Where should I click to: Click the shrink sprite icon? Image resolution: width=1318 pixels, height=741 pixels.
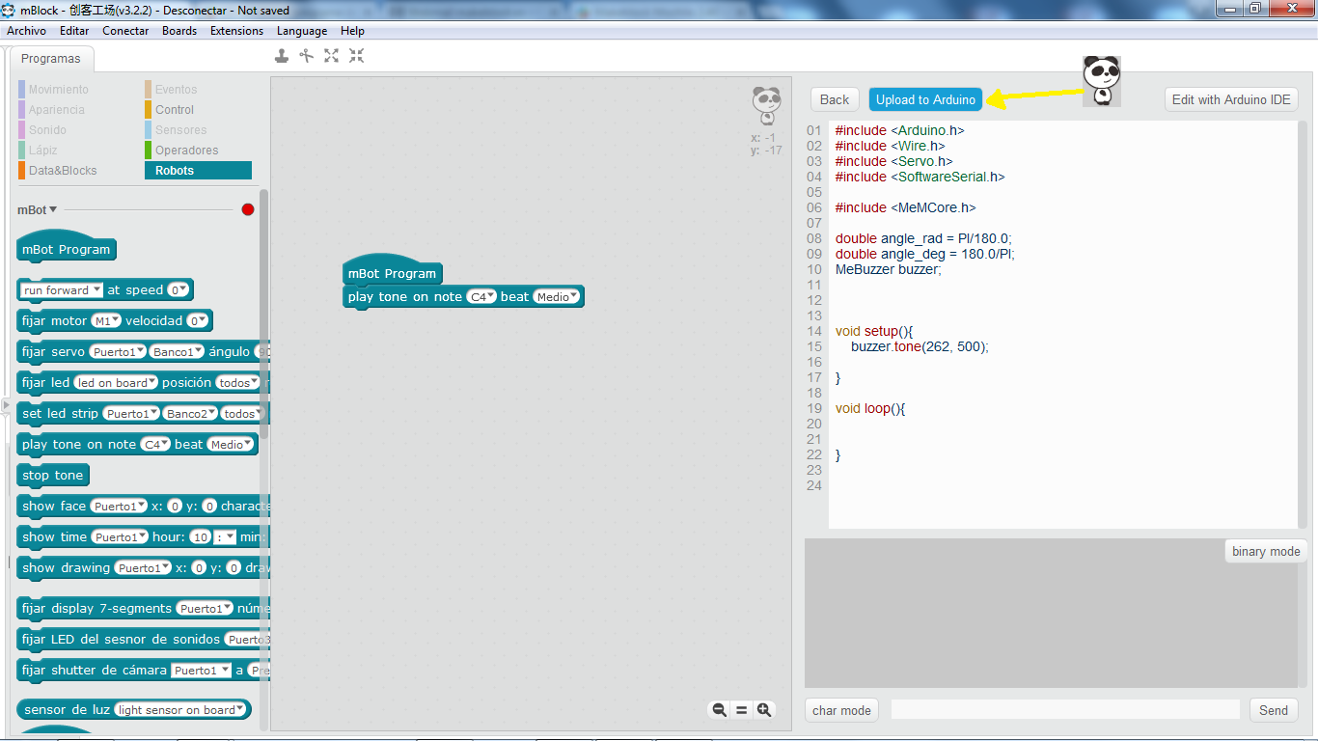[357, 56]
